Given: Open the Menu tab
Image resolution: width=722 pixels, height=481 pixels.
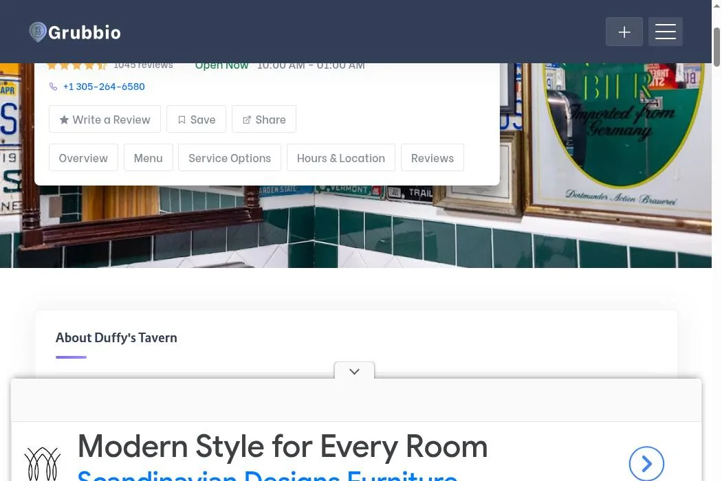Looking at the screenshot, I should 149,158.
